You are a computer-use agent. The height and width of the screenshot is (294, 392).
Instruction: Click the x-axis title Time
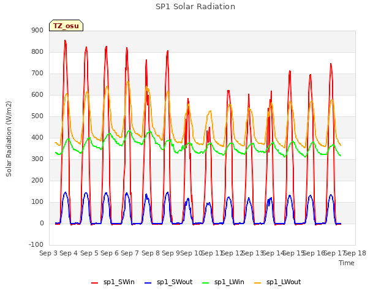347,263
